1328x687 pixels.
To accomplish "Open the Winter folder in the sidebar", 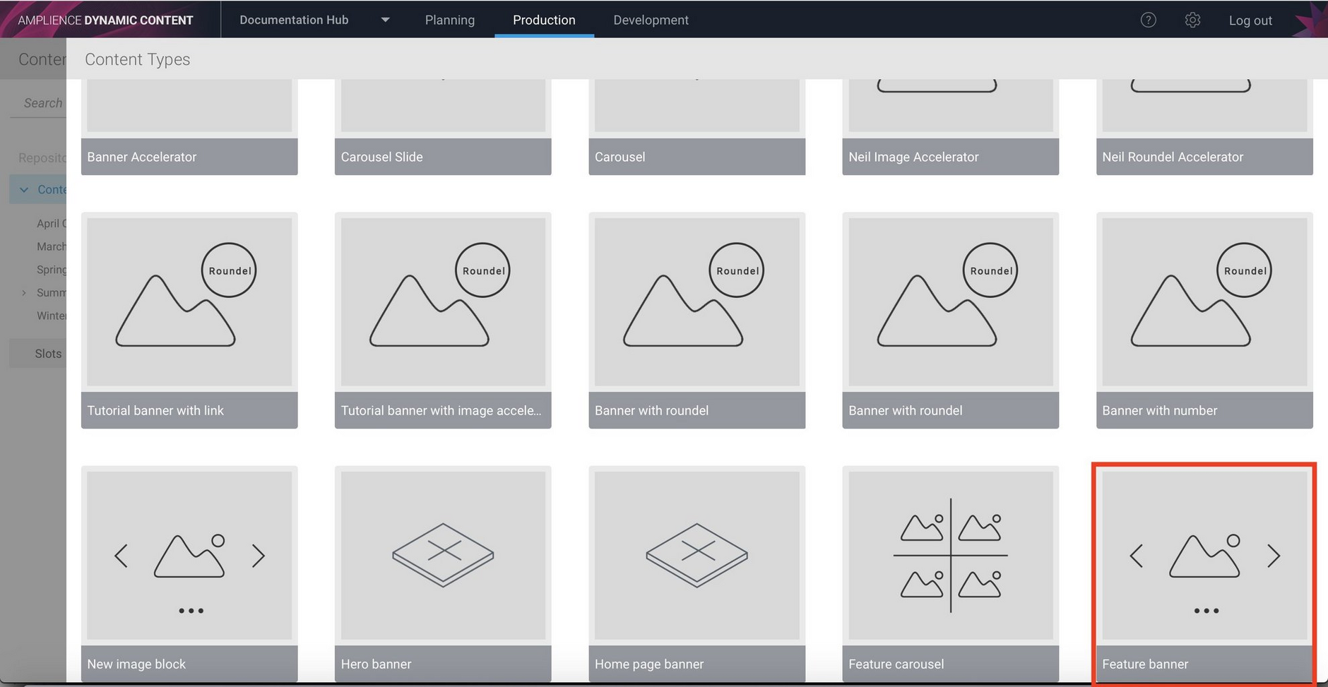I will point(52,316).
